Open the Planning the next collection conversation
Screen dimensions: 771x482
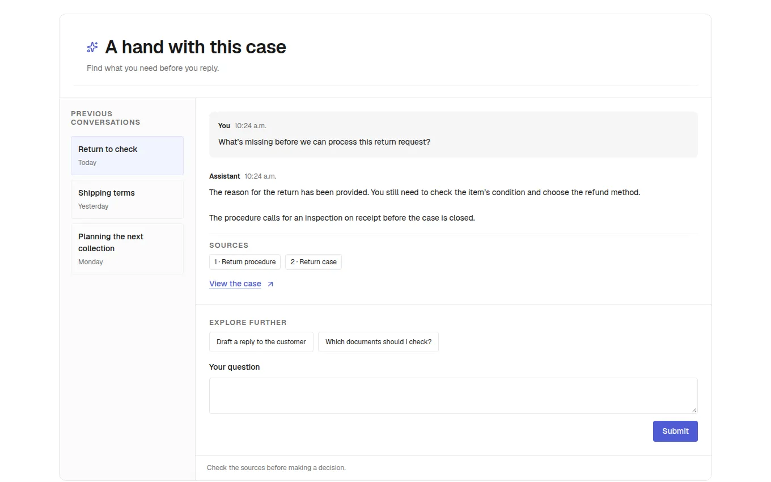coord(127,249)
